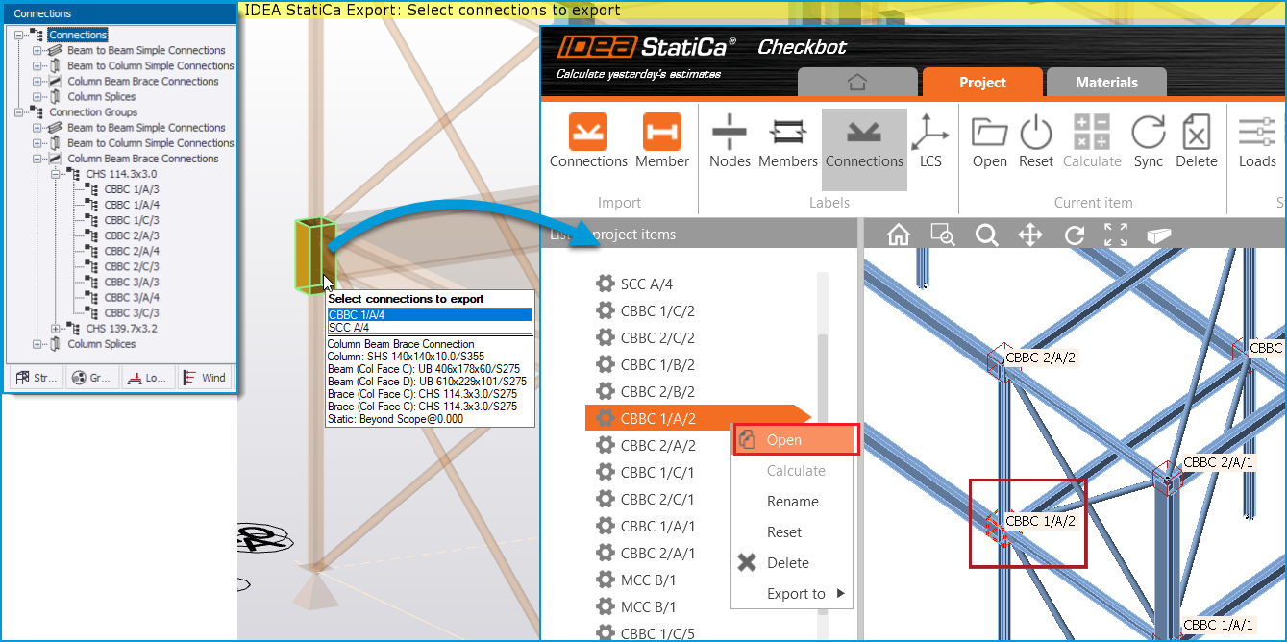Click the gear icon beside CBBC 2/C/2
This screenshot has width=1287, height=642.
pos(605,337)
